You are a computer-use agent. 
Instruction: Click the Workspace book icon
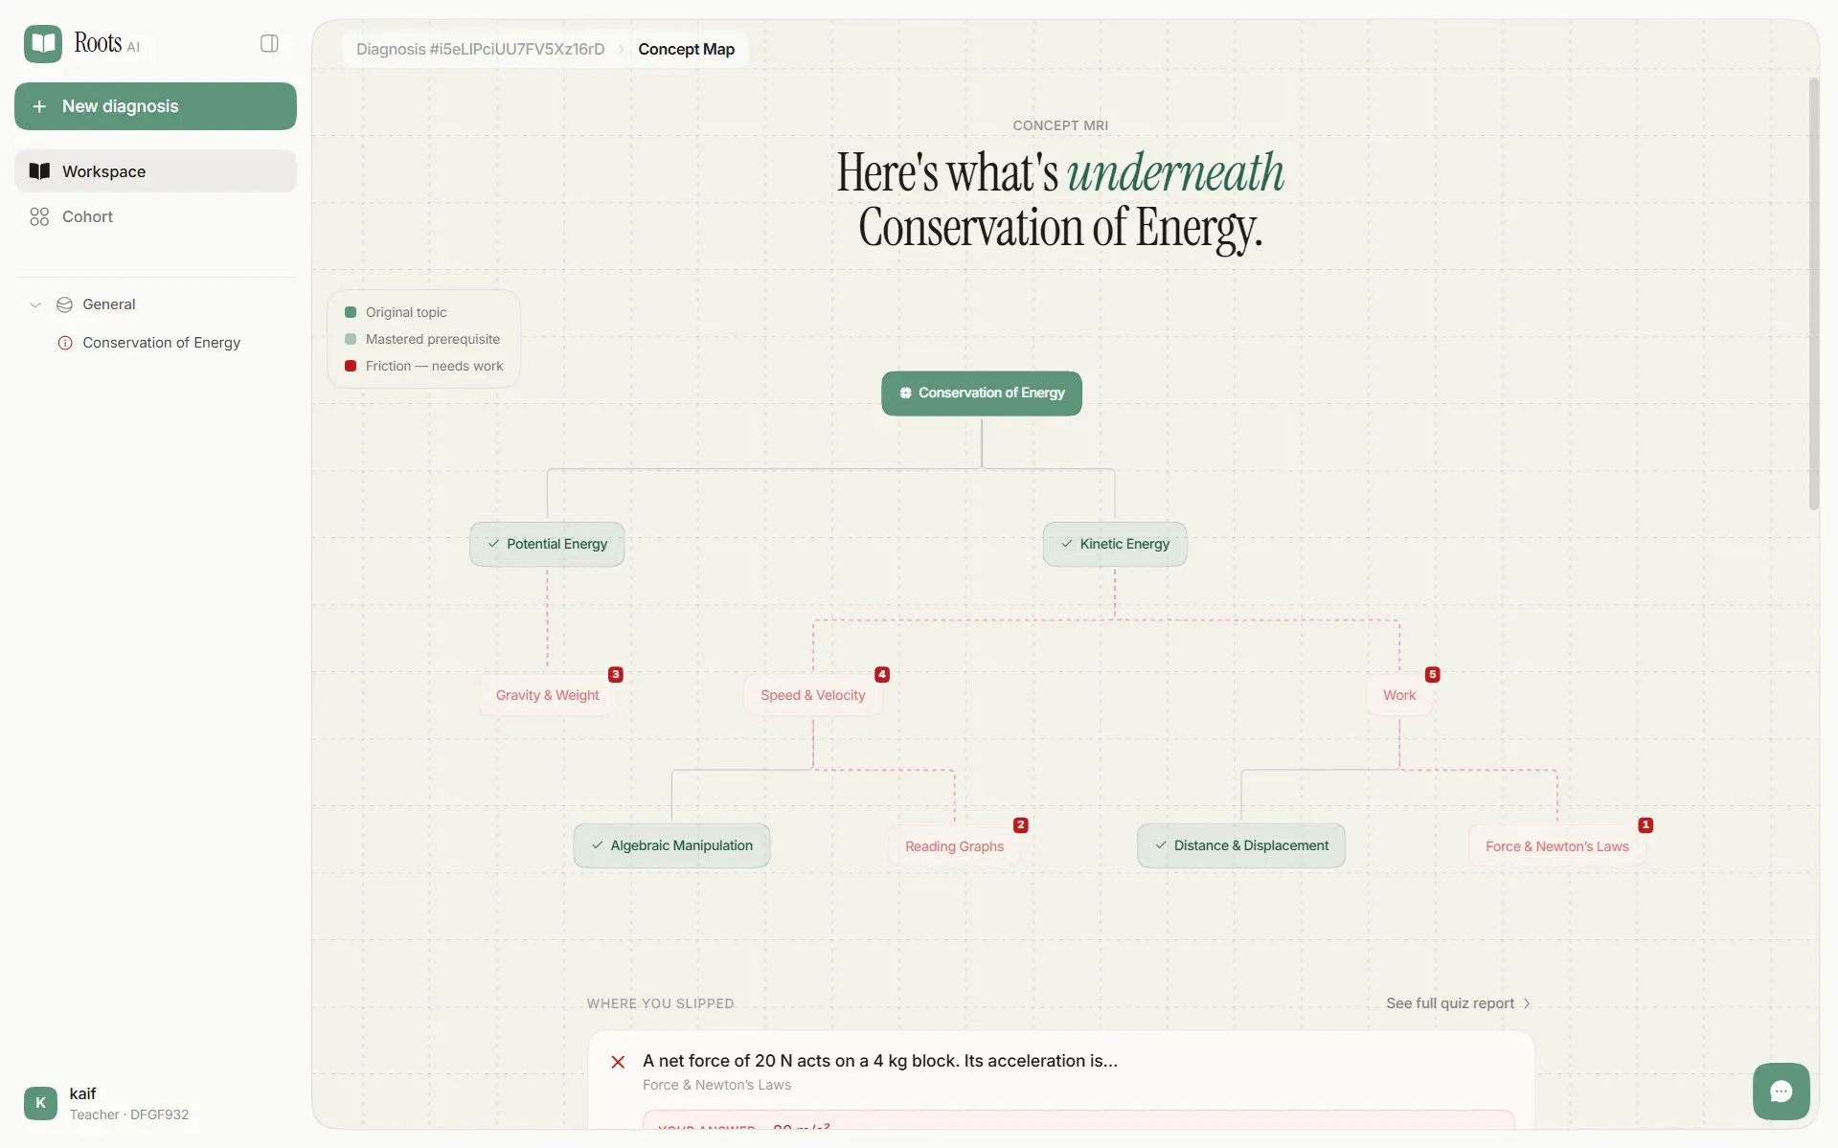point(39,171)
